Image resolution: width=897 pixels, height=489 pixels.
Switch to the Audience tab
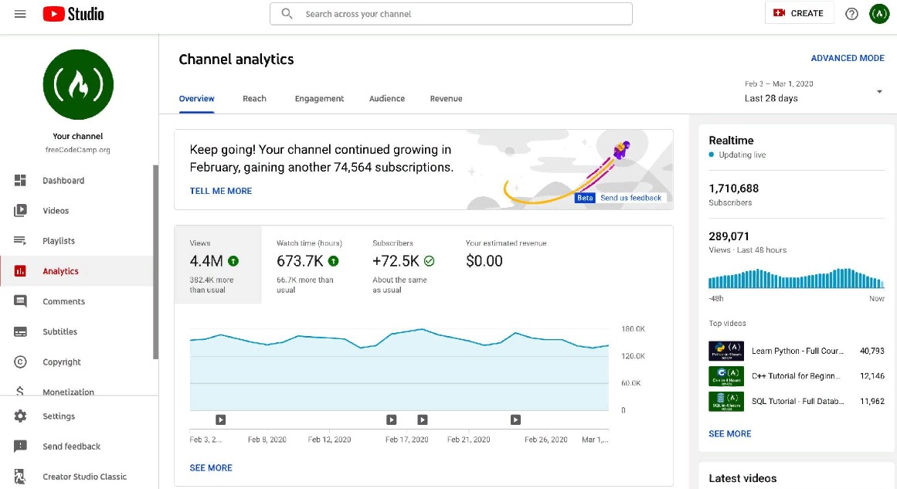tap(387, 99)
